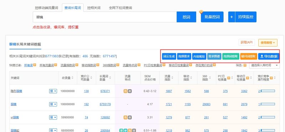
Task: Click the 需求图谱 button
Action: (214, 56)
